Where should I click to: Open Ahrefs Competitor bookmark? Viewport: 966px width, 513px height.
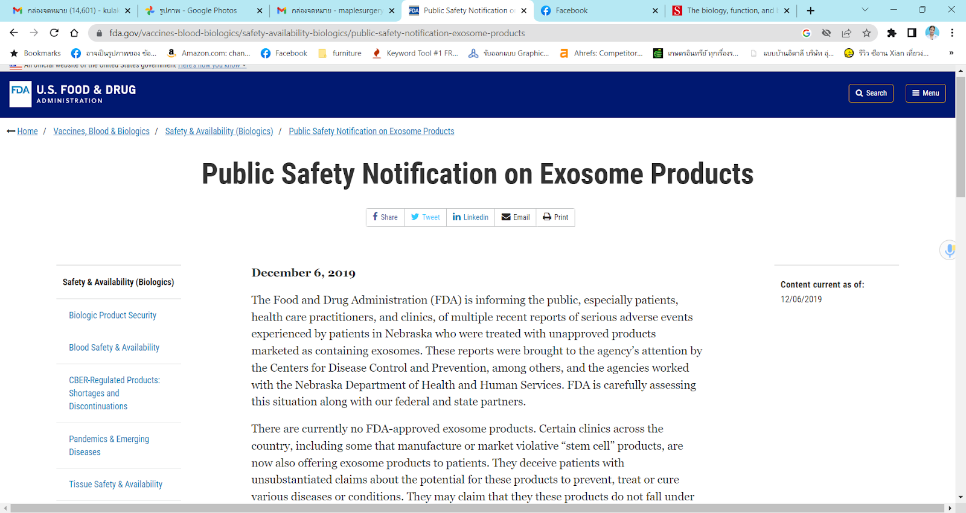[x=601, y=53]
